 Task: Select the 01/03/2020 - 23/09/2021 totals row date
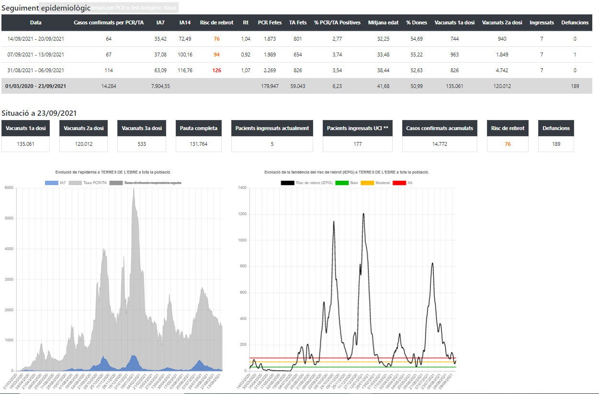pyautogui.click(x=35, y=86)
